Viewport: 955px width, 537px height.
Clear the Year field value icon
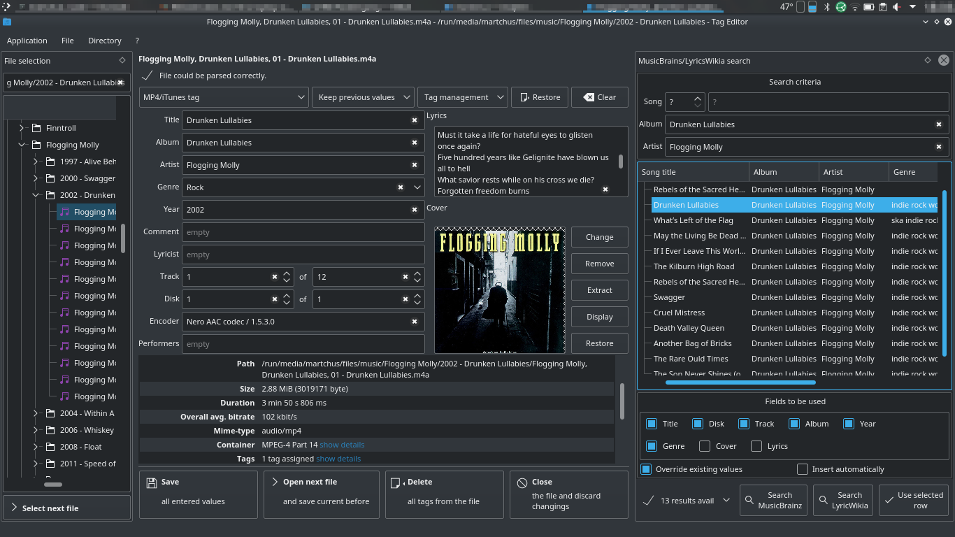coord(415,210)
